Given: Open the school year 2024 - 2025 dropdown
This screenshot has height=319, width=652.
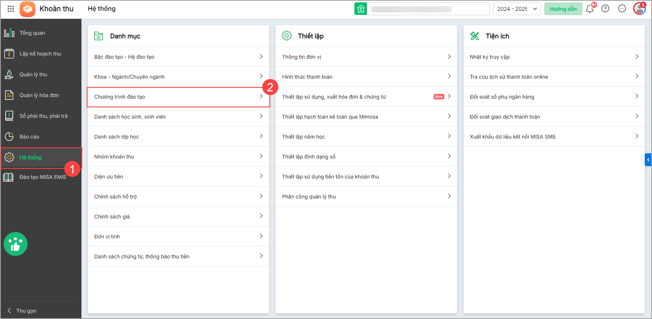Looking at the screenshot, I should tap(517, 9).
